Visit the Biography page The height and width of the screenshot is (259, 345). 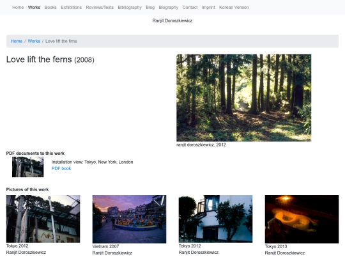tap(168, 8)
